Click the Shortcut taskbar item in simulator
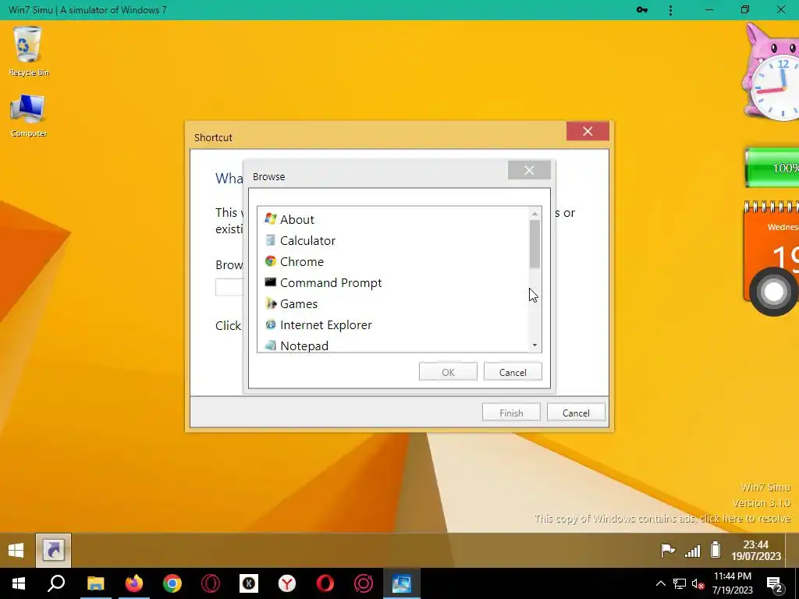The width and height of the screenshot is (799, 599). point(54,550)
